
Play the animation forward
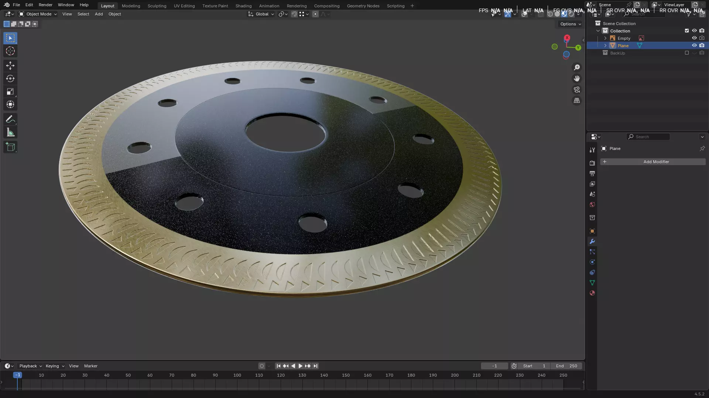click(x=300, y=366)
